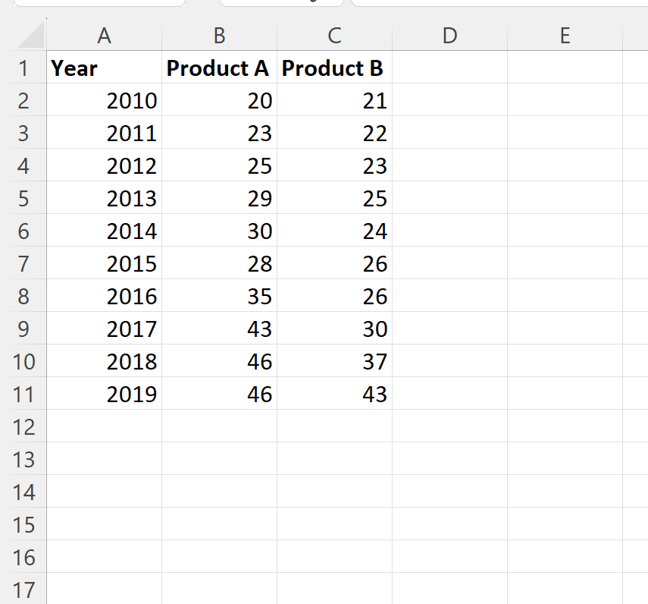Select the Product B header cell
This screenshot has height=604, width=648.
(334, 68)
